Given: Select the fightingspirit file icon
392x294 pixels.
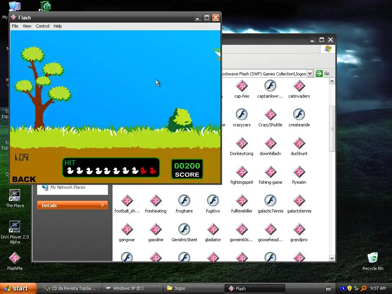Looking at the screenshot, I should pyautogui.click(x=242, y=172).
